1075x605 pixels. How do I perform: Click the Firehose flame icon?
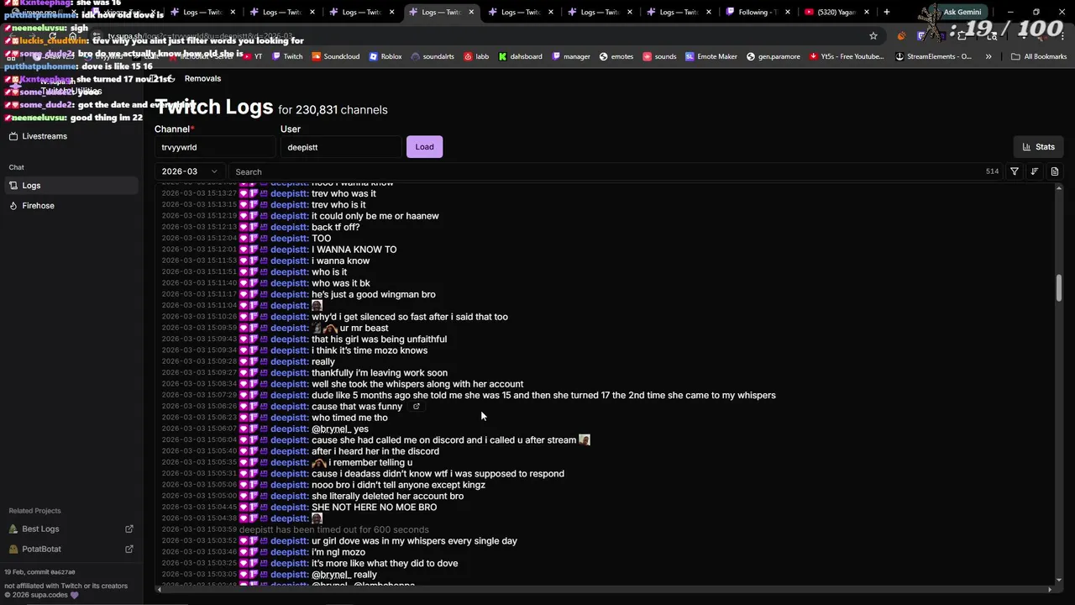(13, 206)
